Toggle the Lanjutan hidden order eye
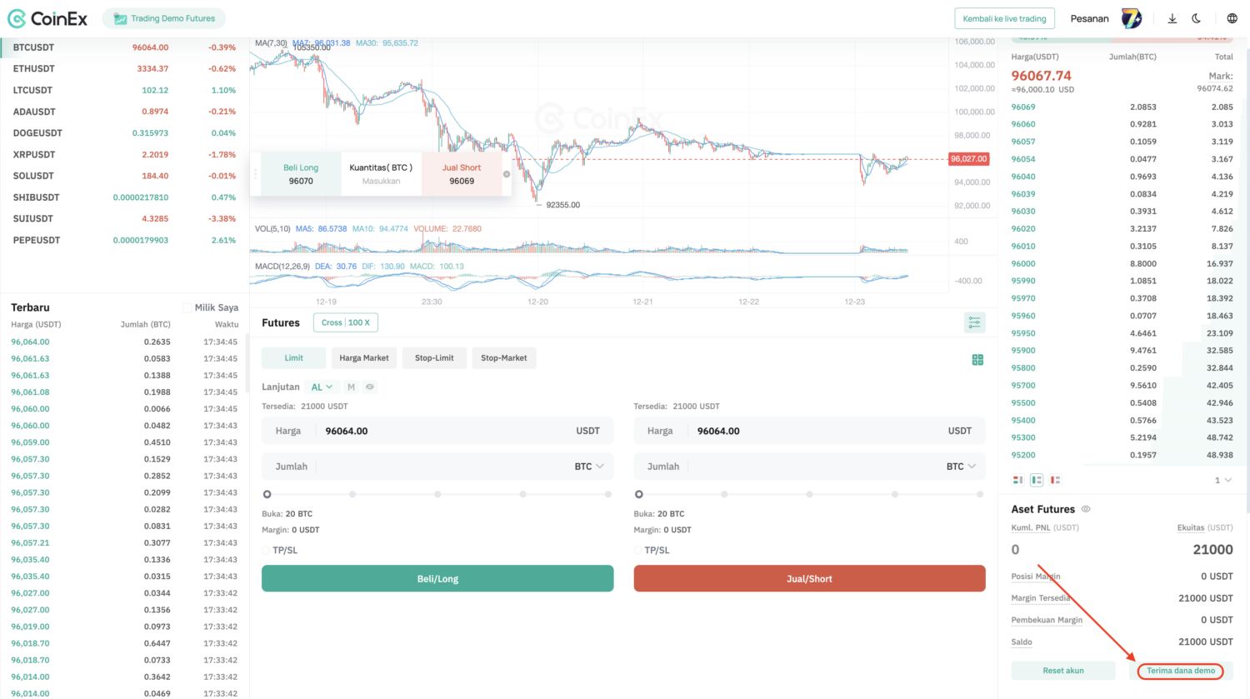The height and width of the screenshot is (699, 1250). tap(370, 387)
